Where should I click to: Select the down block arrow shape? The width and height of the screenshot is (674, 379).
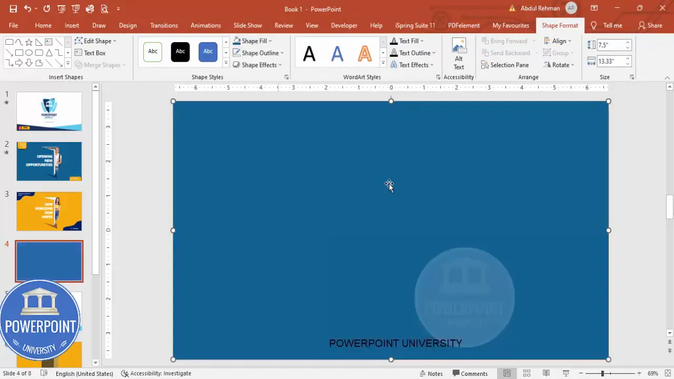coord(29,63)
